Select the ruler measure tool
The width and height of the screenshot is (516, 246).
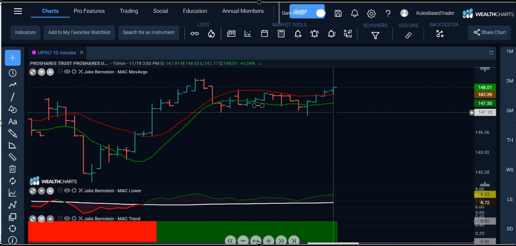[x=12, y=157]
